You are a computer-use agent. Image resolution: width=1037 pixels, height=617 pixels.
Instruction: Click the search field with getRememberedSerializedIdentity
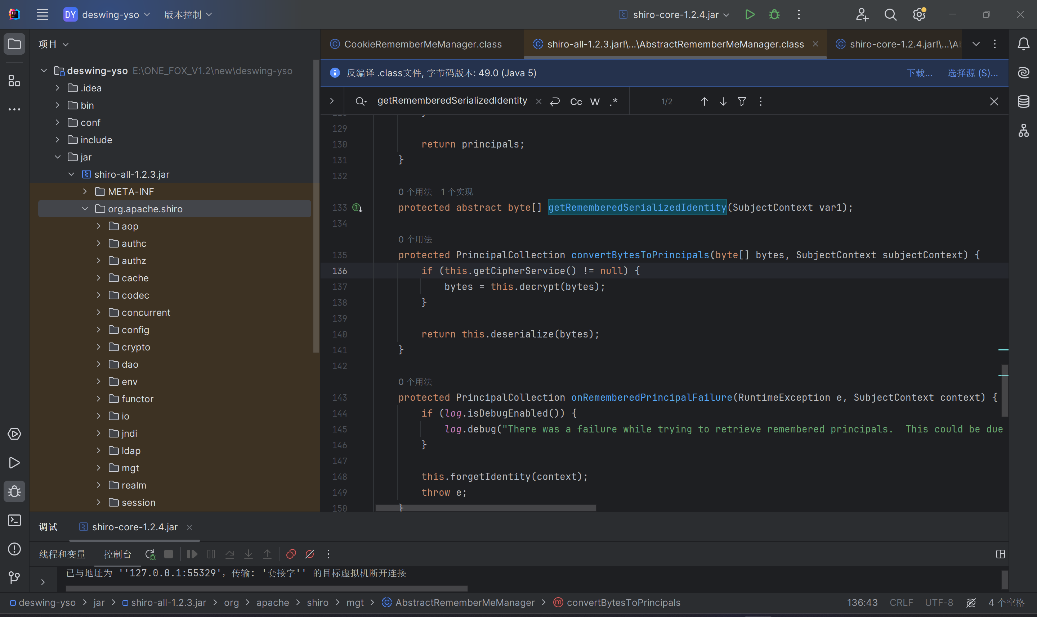[x=452, y=101]
